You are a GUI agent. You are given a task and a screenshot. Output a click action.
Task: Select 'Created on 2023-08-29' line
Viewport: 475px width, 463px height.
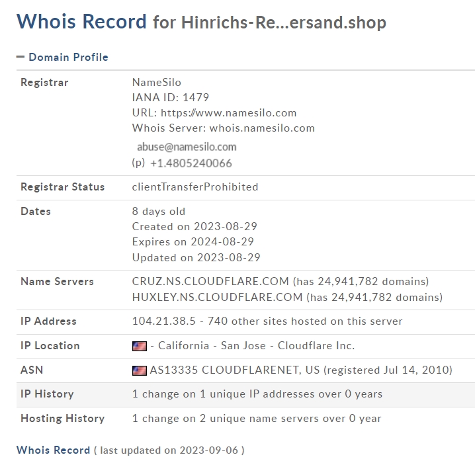[194, 226]
